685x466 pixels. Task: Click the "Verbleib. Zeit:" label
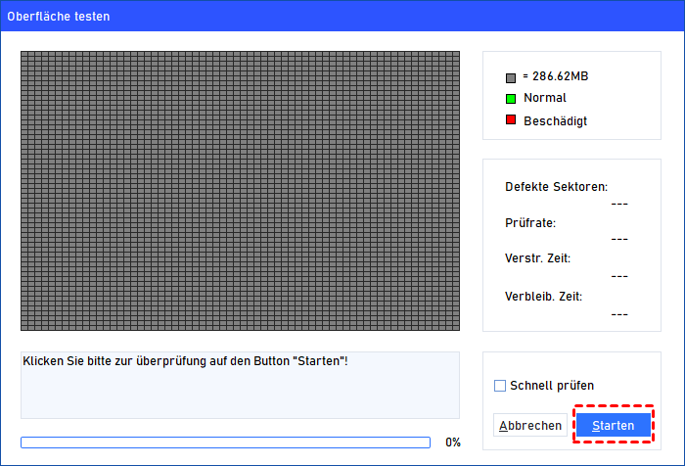pos(543,297)
